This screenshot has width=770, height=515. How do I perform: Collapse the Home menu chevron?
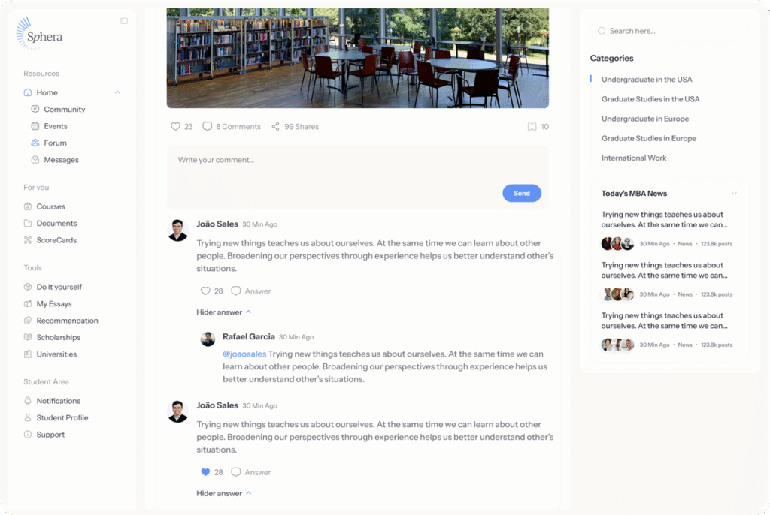coord(117,92)
